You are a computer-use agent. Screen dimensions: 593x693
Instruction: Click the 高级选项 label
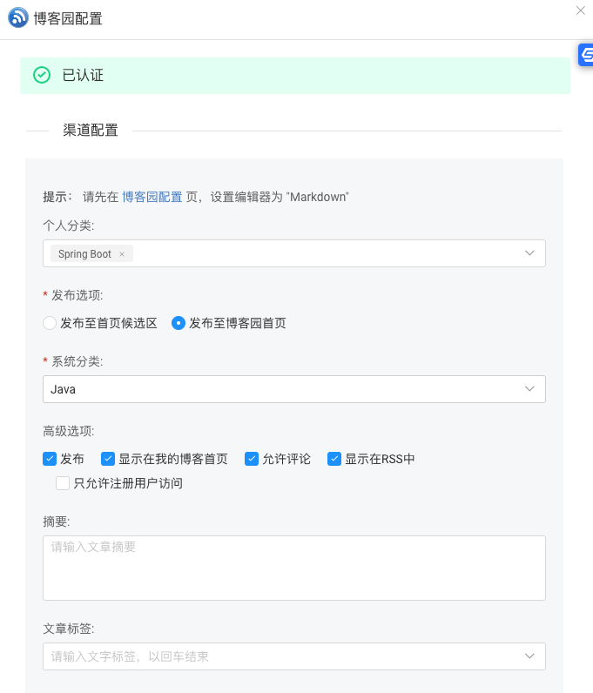(x=69, y=431)
